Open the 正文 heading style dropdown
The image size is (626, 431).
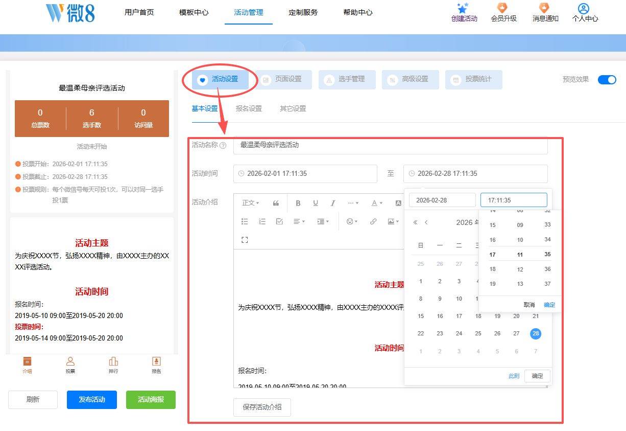(250, 203)
